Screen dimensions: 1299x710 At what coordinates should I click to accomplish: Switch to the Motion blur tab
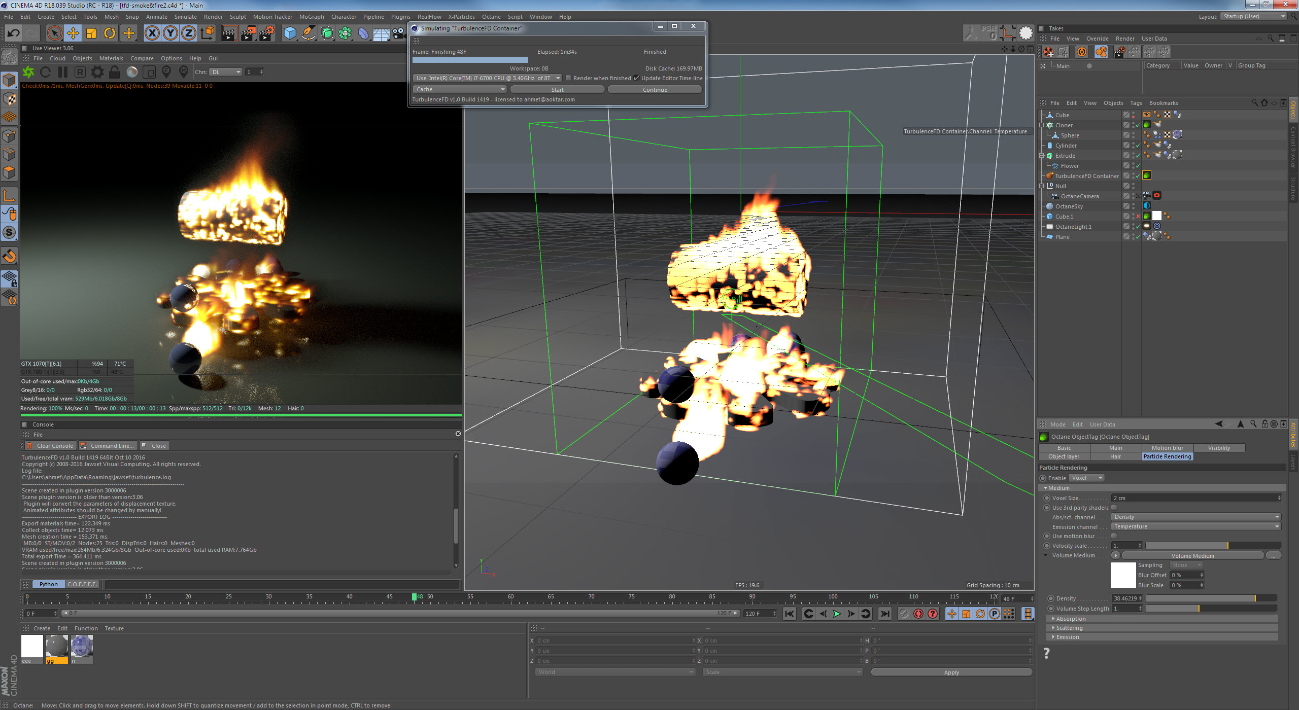1167,448
